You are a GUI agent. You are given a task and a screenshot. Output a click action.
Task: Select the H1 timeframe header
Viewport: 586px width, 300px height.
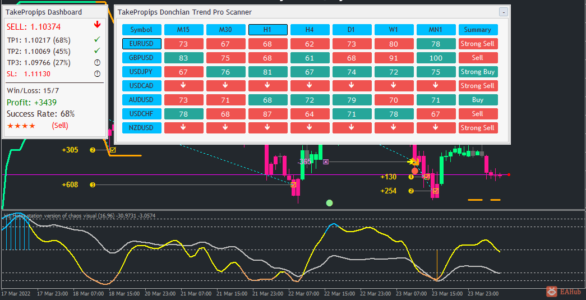268,30
